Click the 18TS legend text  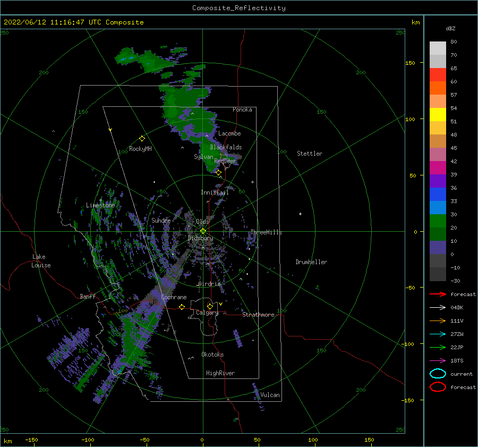pos(457,361)
